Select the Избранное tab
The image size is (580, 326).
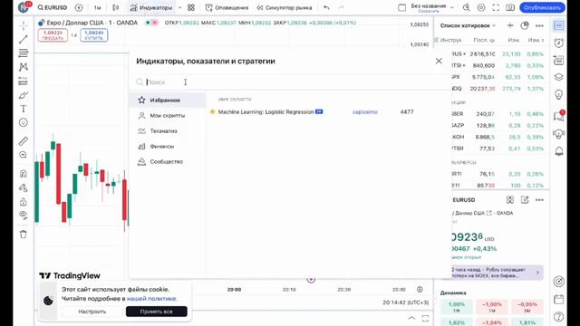pos(167,101)
